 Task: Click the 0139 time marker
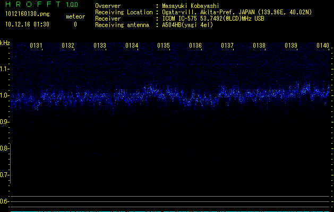click(x=291, y=46)
